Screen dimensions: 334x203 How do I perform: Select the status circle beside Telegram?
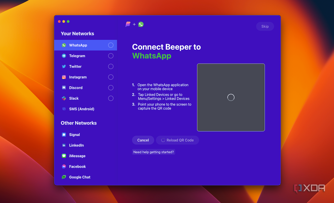coord(110,56)
